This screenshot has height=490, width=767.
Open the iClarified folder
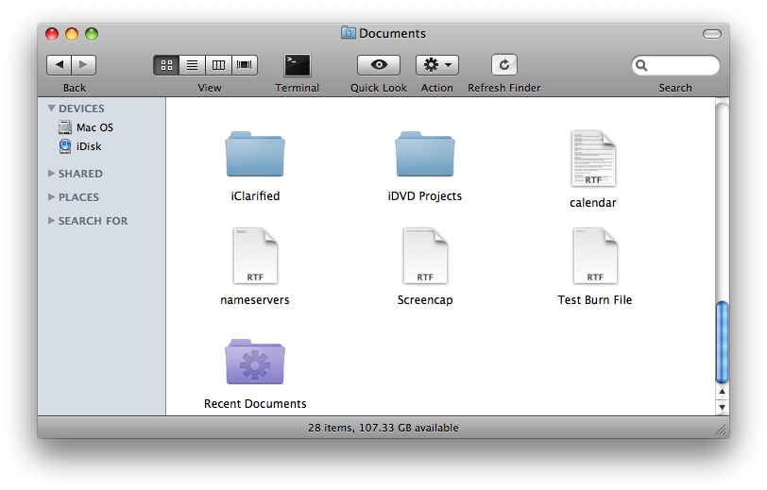pos(255,155)
